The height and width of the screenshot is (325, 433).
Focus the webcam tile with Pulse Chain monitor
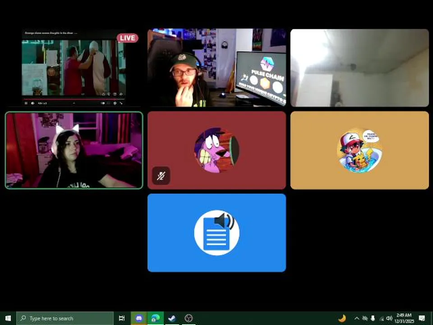pyautogui.click(x=217, y=67)
